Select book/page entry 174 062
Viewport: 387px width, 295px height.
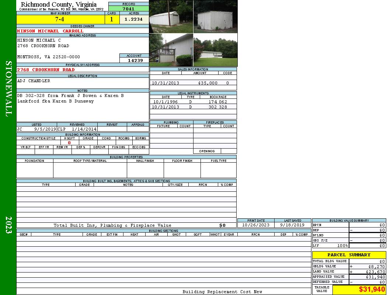217,102
